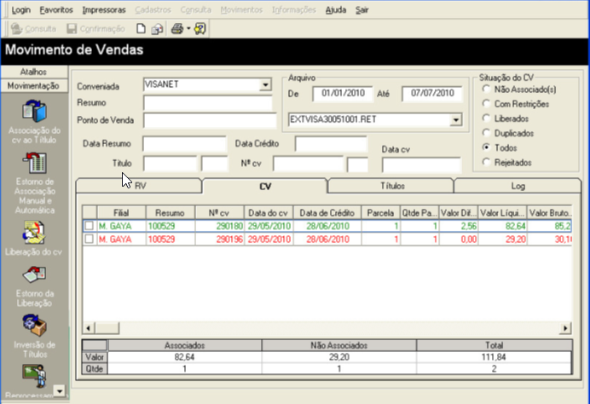Switch to the Log tab
The width and height of the screenshot is (590, 404).
(x=518, y=186)
